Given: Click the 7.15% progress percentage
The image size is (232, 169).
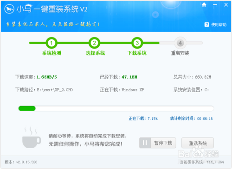Looking at the screenshot, I should coord(153,119).
